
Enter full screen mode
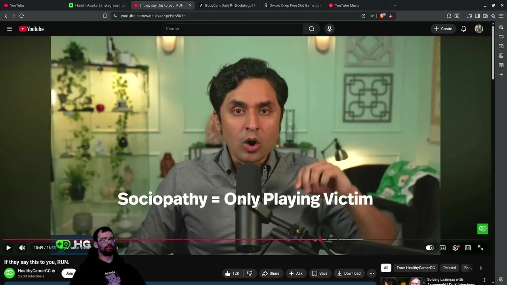[x=480, y=248]
